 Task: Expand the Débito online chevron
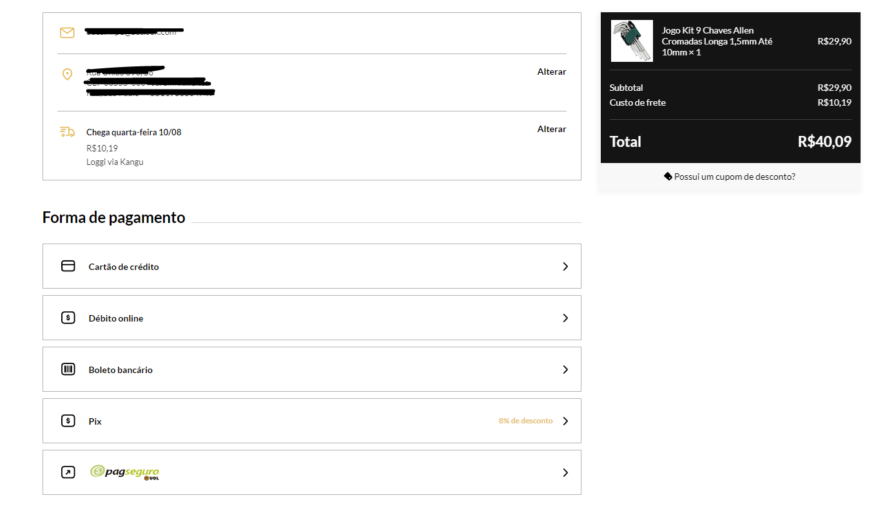tap(565, 318)
